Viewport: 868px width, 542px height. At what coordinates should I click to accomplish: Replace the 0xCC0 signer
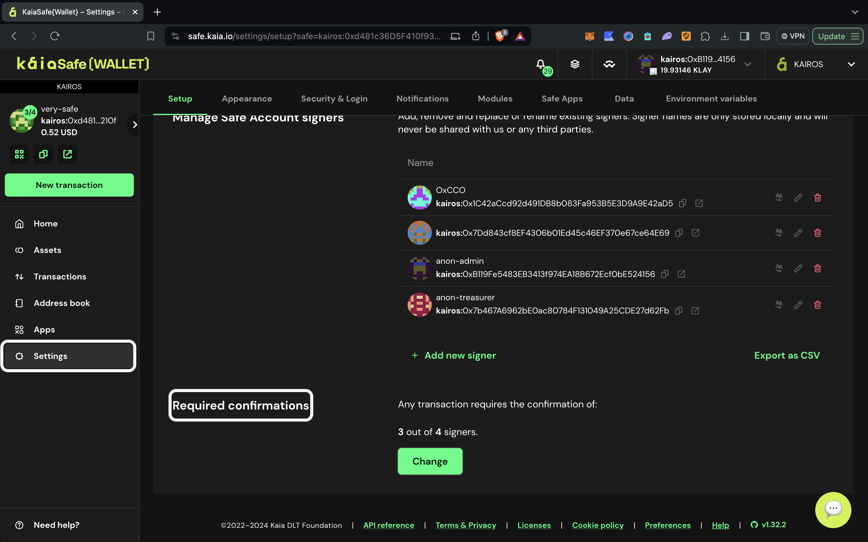(779, 198)
